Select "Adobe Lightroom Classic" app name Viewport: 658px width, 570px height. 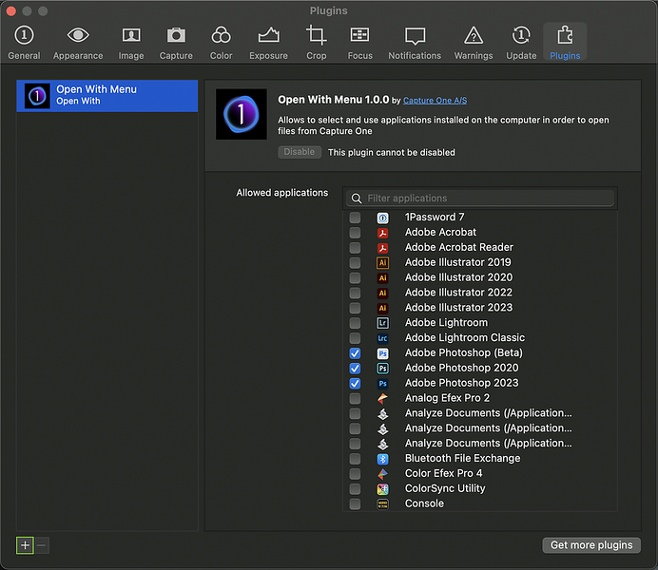465,338
